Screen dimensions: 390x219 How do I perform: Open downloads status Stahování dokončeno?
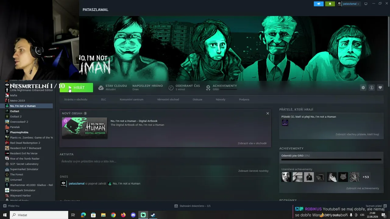[193, 206]
